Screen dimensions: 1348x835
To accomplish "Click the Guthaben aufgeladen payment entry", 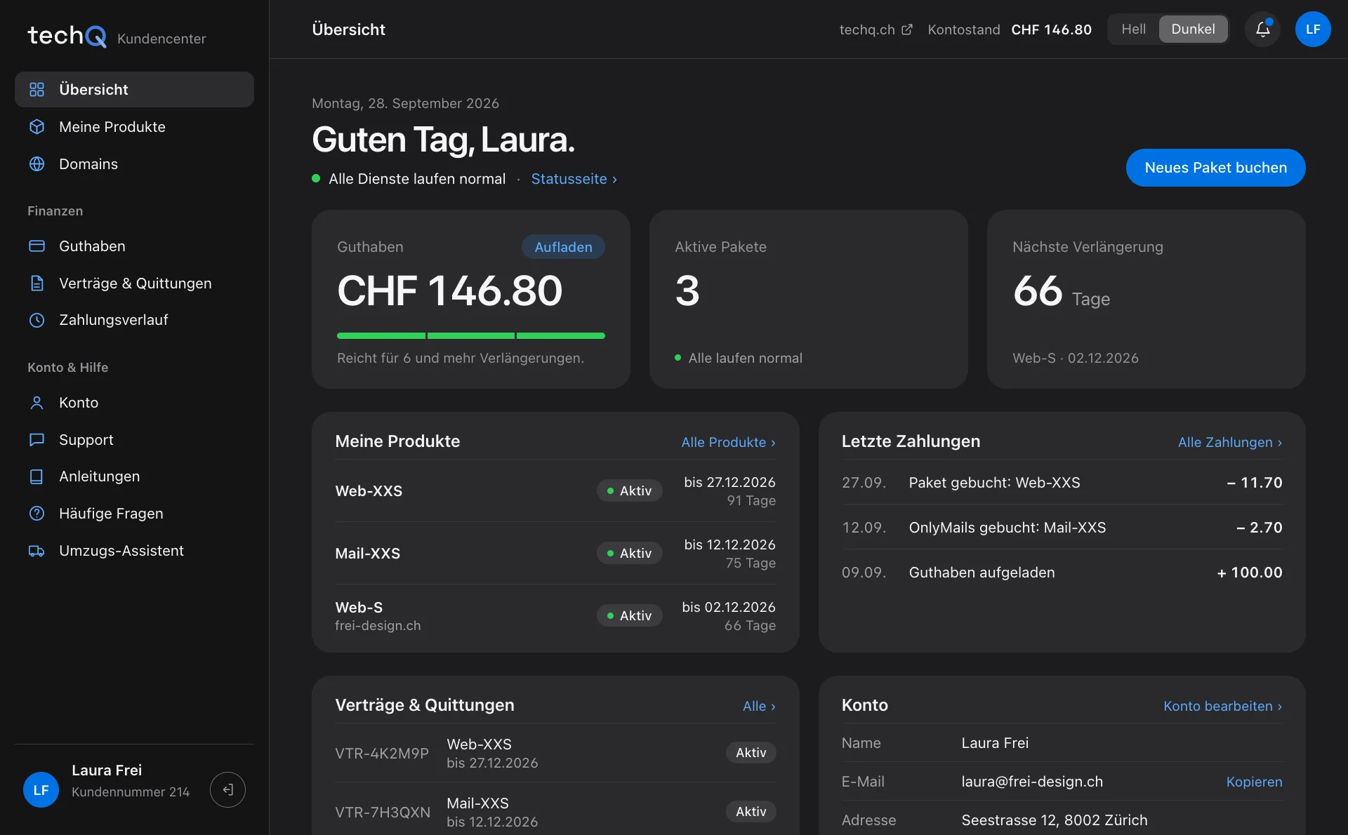I will (x=1062, y=573).
